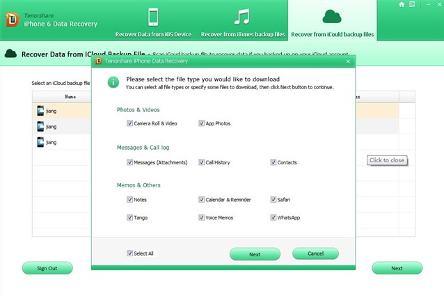
Task: Click the dialog title bar logo icon
Action: coord(99,61)
